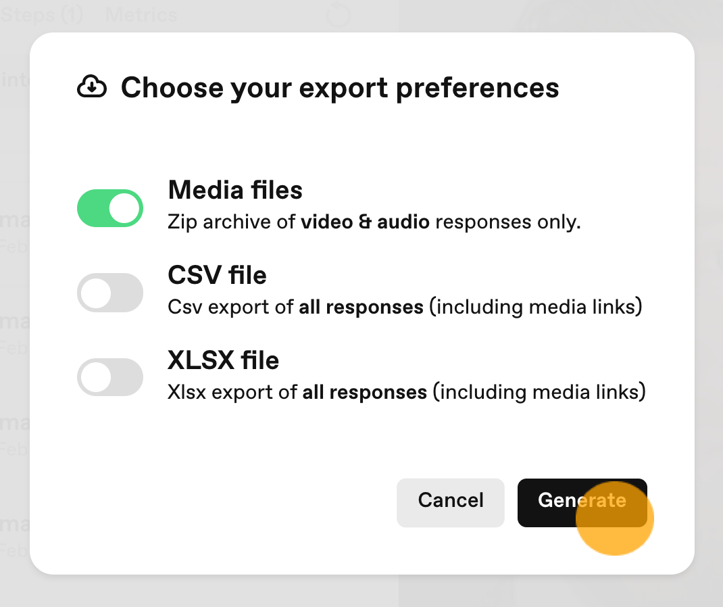Screen dimensions: 723x607
Task: Switch to the dimmed Metrics tab
Action: click(141, 15)
